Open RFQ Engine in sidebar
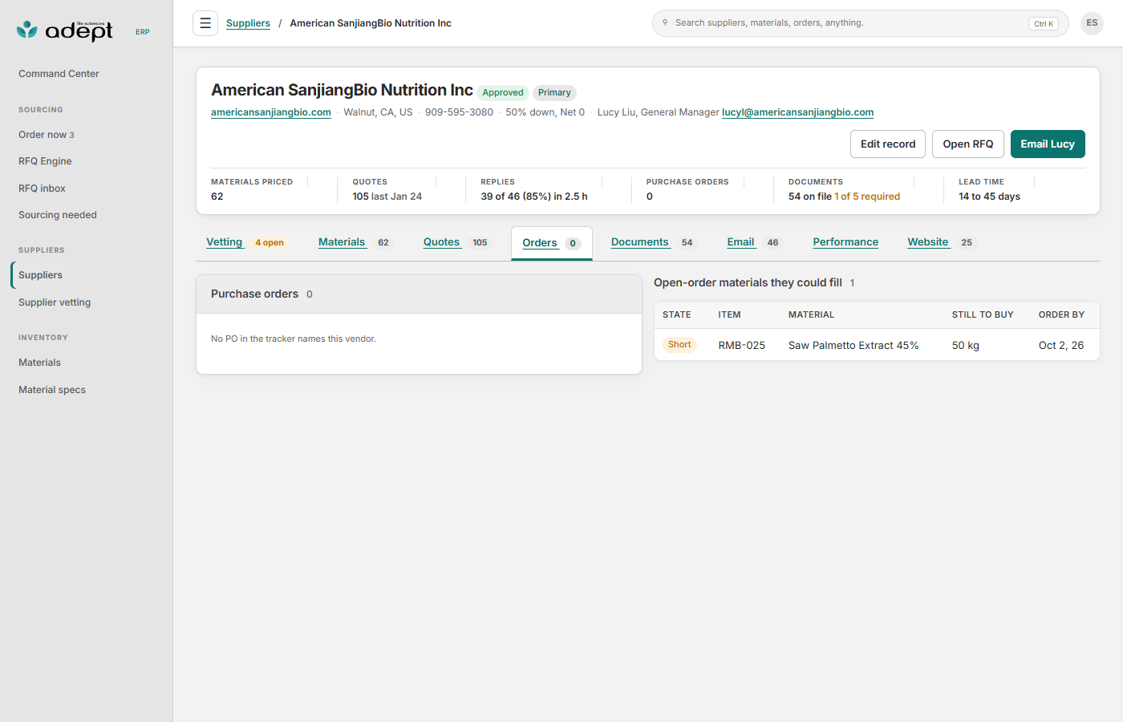The image size is (1123, 722). (x=87, y=161)
